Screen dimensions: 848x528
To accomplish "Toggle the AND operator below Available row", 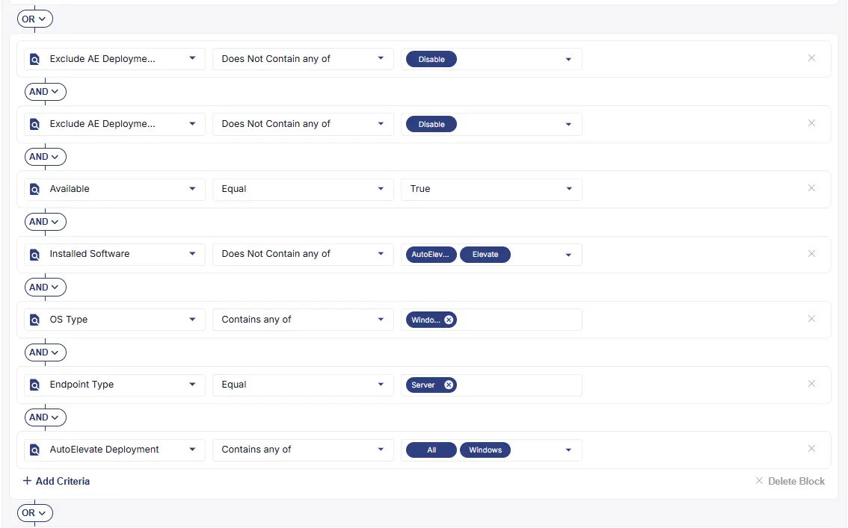I will pos(46,222).
